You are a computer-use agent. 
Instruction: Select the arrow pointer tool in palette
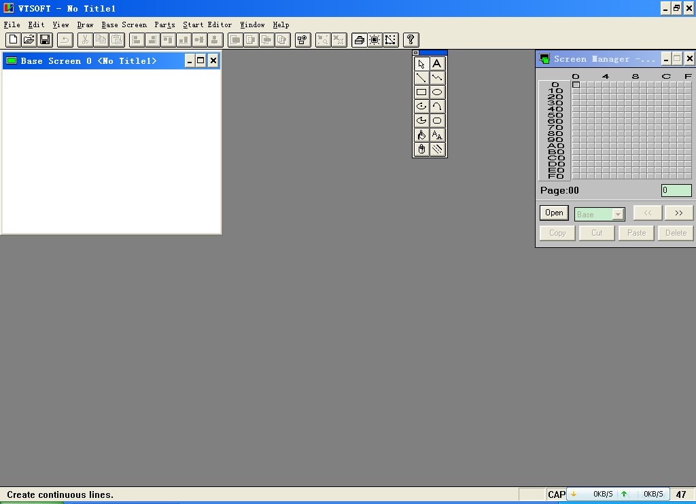point(421,64)
